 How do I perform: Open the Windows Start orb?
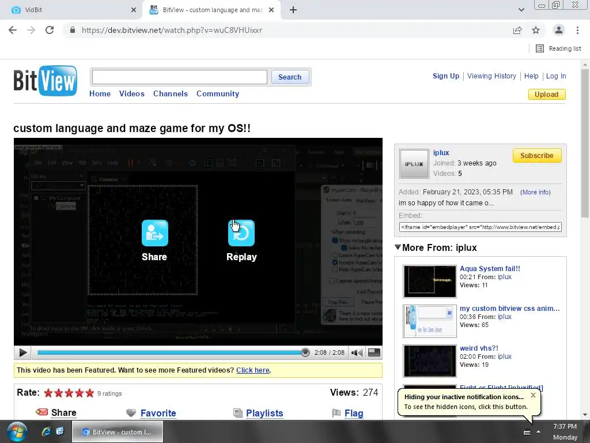click(x=17, y=431)
